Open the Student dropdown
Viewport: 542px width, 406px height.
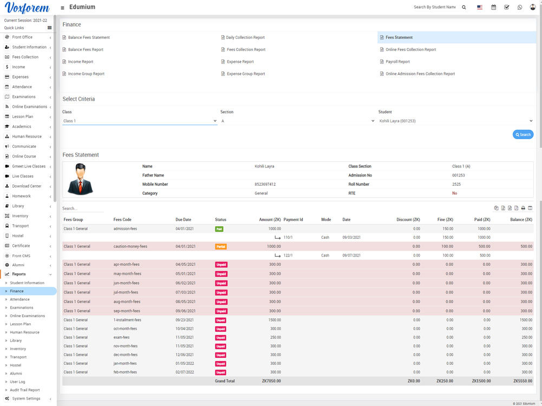point(455,121)
